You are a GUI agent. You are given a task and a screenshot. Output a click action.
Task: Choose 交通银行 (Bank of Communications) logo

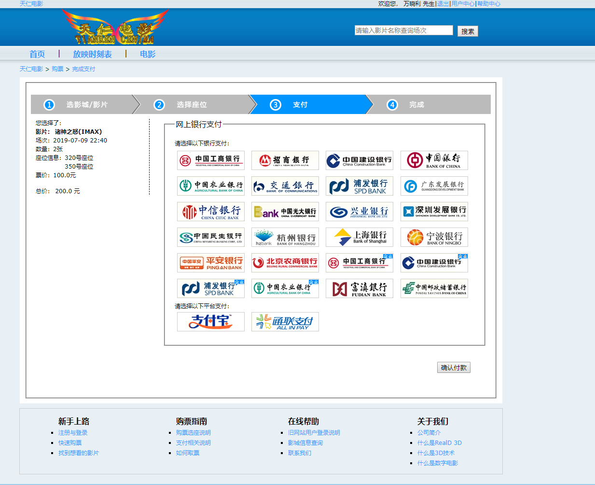pos(285,186)
